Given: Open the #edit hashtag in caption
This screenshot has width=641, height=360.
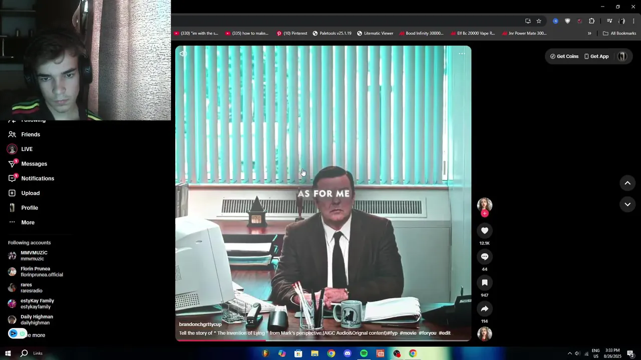Looking at the screenshot, I should [445, 333].
